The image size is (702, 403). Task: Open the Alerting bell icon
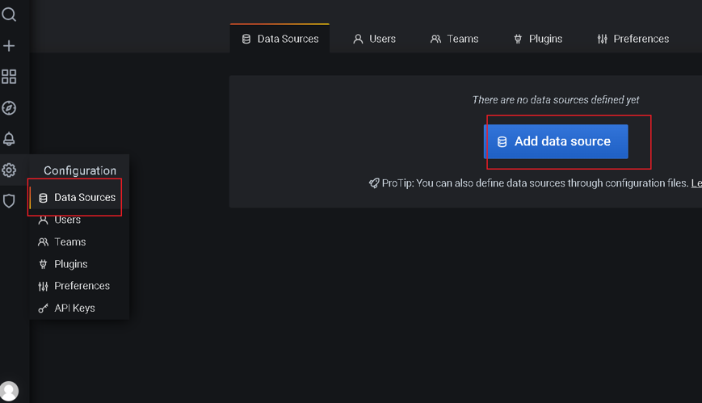[x=9, y=139]
